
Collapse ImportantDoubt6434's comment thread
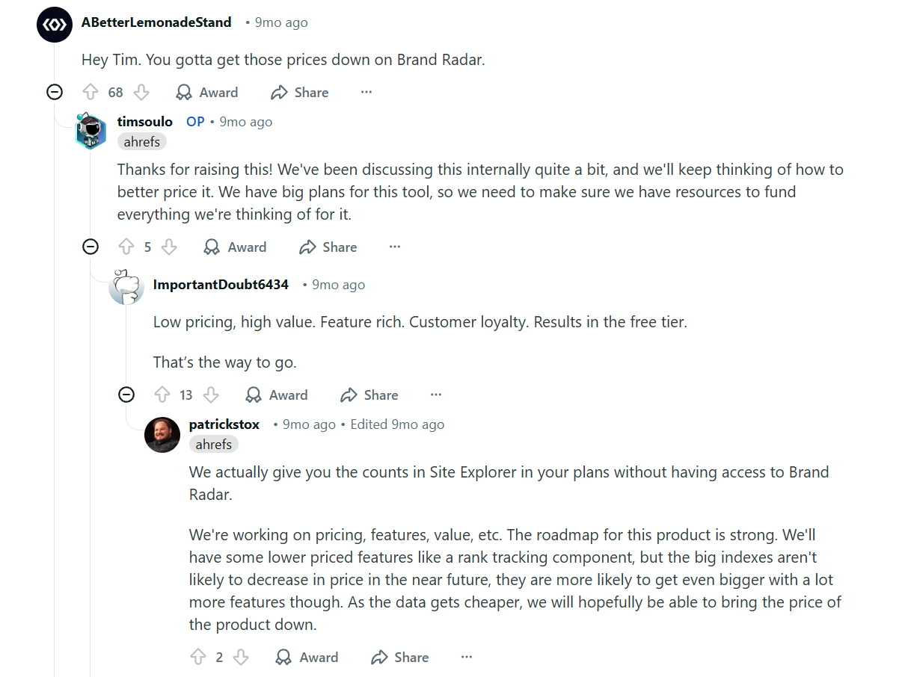[x=126, y=395]
